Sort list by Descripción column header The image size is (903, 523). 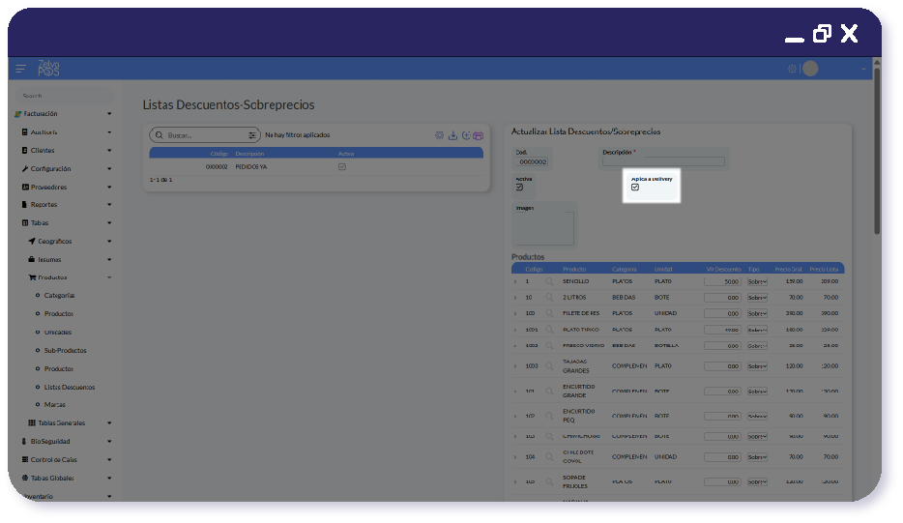249,154
